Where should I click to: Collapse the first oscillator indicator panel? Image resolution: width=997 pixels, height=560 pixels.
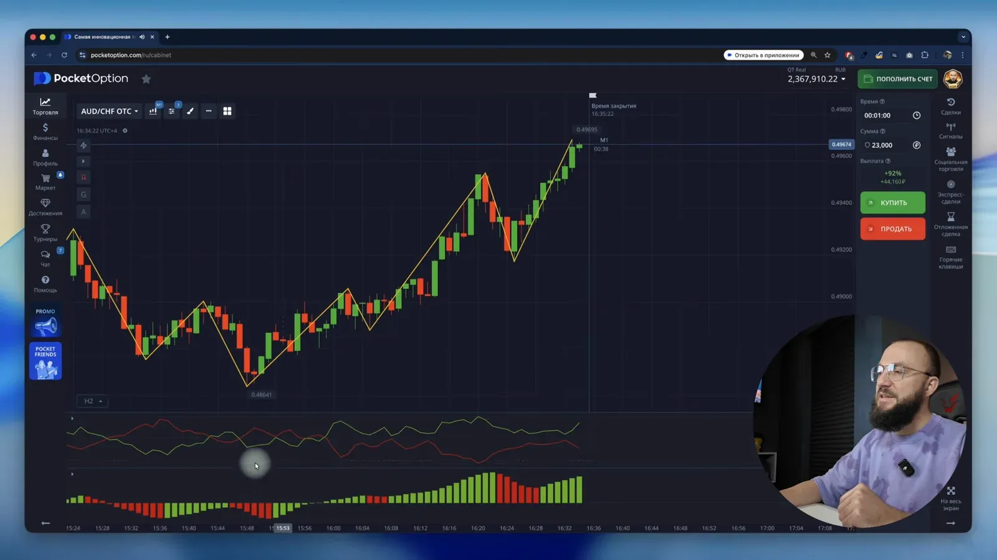point(72,418)
